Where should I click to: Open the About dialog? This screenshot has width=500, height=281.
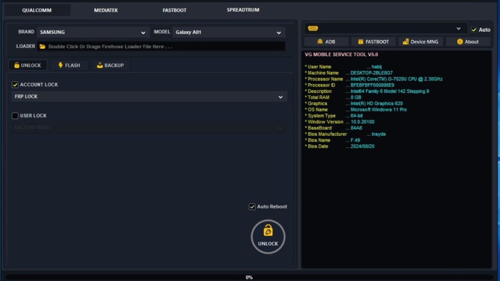click(467, 42)
